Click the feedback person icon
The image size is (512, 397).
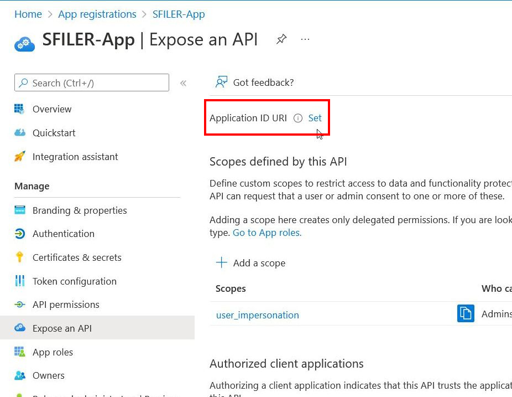coord(221,82)
